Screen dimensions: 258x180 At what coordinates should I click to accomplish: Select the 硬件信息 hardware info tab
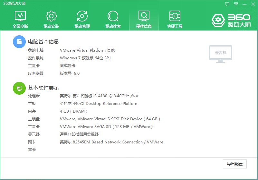point(144,19)
